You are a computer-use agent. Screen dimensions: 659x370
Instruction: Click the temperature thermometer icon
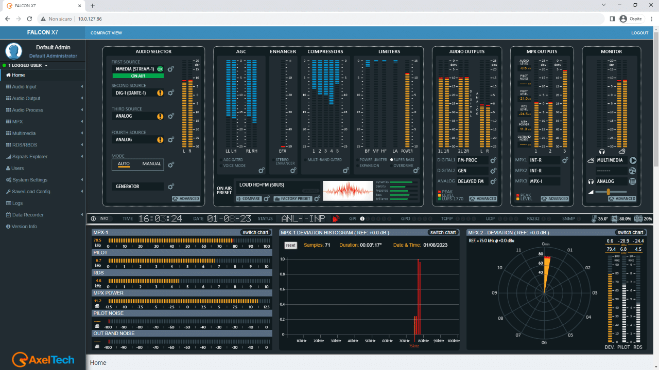[594, 218]
